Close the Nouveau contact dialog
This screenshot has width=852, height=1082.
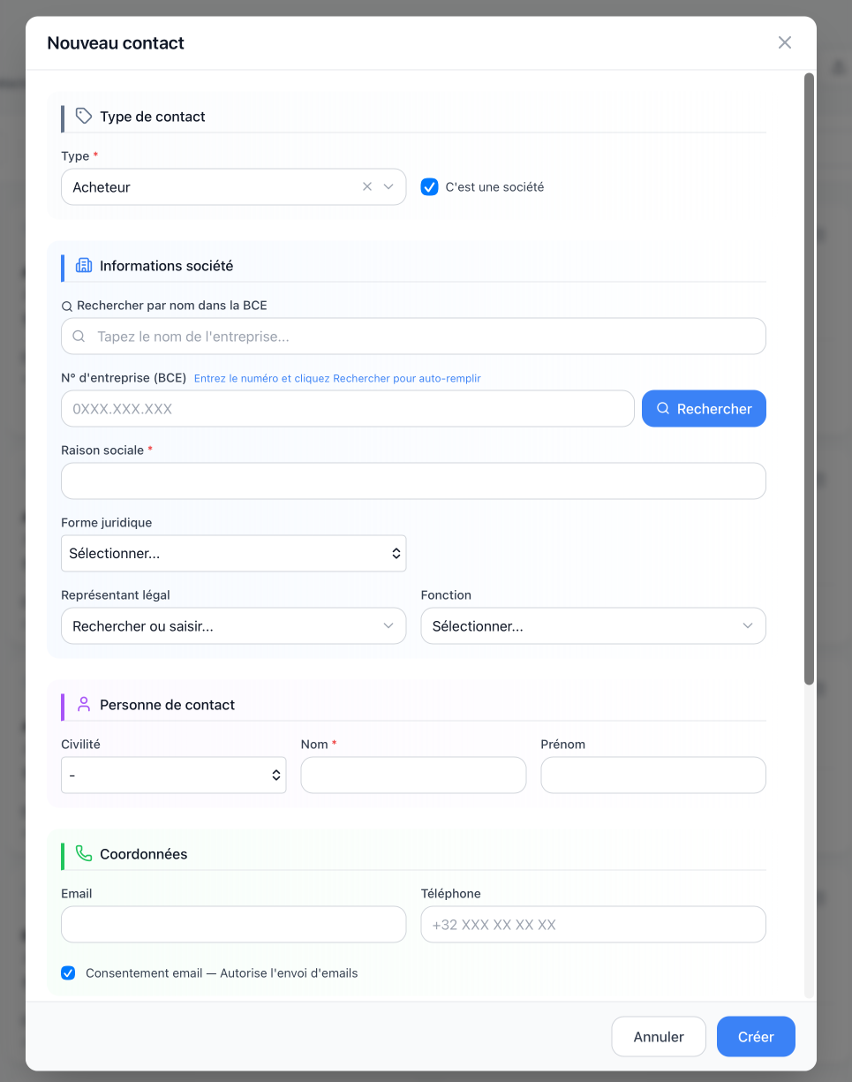pos(784,42)
